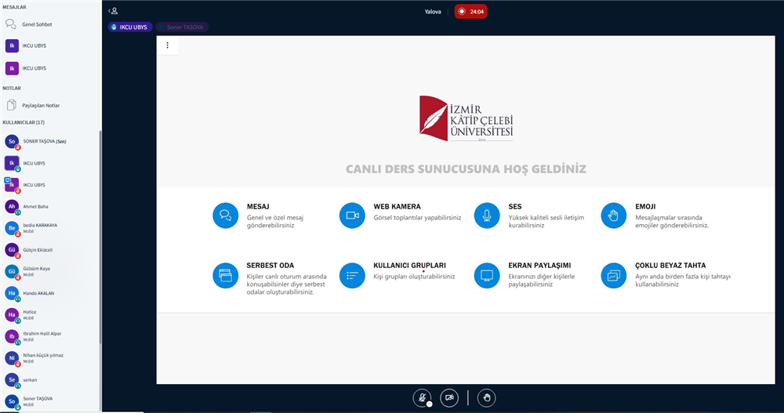This screenshot has height=413, width=784.
Task: Click the So avatar of SONER TAŞOVA (Sen)
Action: tap(12, 142)
